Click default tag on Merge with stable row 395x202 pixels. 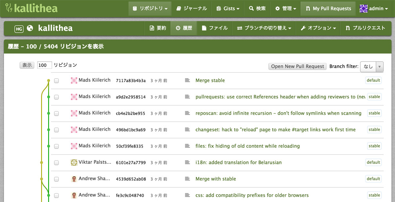373,179
